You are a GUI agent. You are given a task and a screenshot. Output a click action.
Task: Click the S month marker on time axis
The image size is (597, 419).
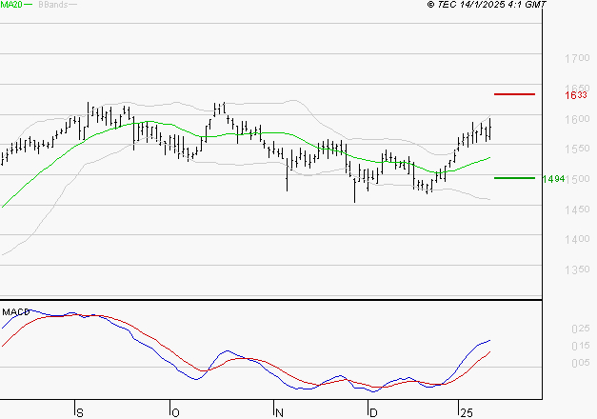tap(80, 413)
